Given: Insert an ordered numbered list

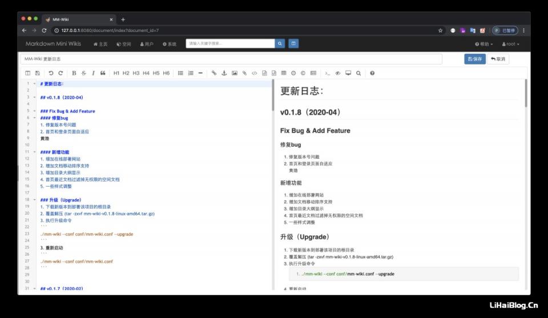Looking at the screenshot, I should pos(191,73).
